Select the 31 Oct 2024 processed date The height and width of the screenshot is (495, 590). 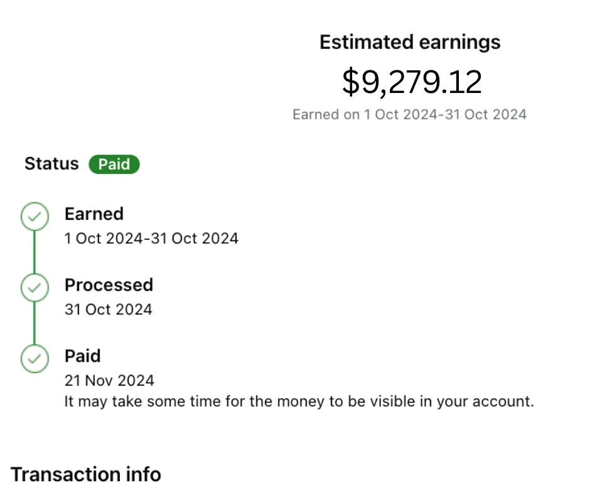tap(108, 310)
